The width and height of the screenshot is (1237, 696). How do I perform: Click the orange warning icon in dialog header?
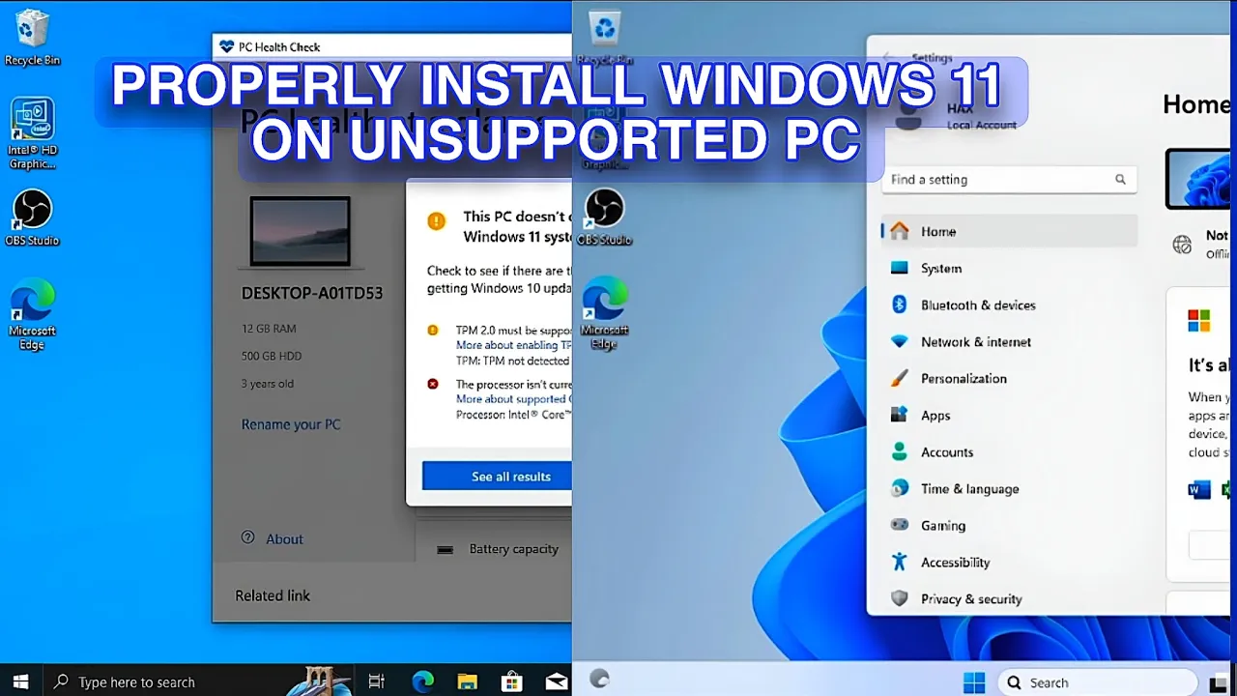click(437, 221)
